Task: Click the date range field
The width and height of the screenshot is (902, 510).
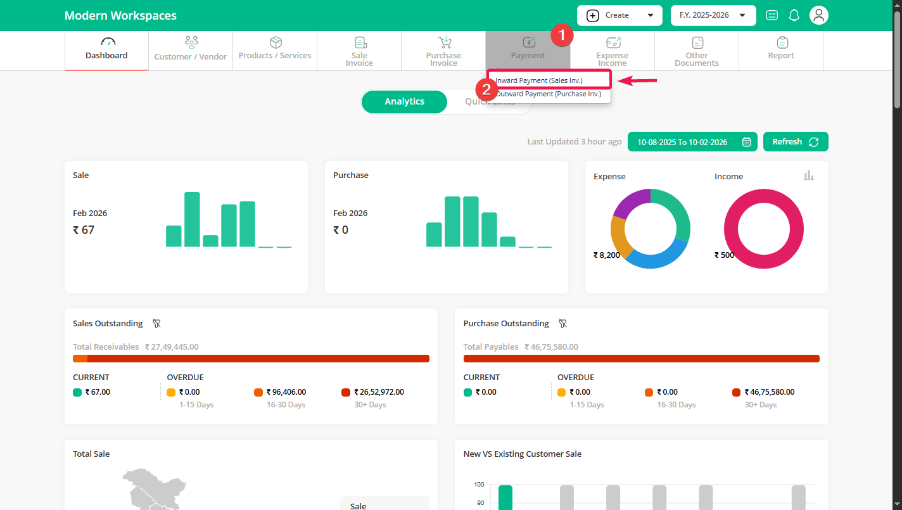Action: [682, 142]
